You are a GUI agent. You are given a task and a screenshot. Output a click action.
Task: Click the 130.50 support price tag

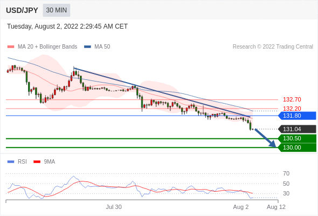coord(297,138)
